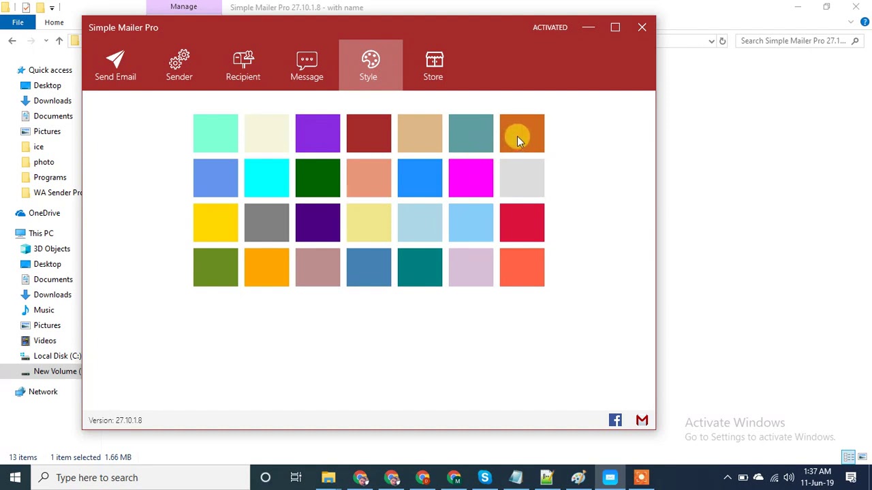Refresh the File Explorer folder view
872x490 pixels.
[723, 41]
